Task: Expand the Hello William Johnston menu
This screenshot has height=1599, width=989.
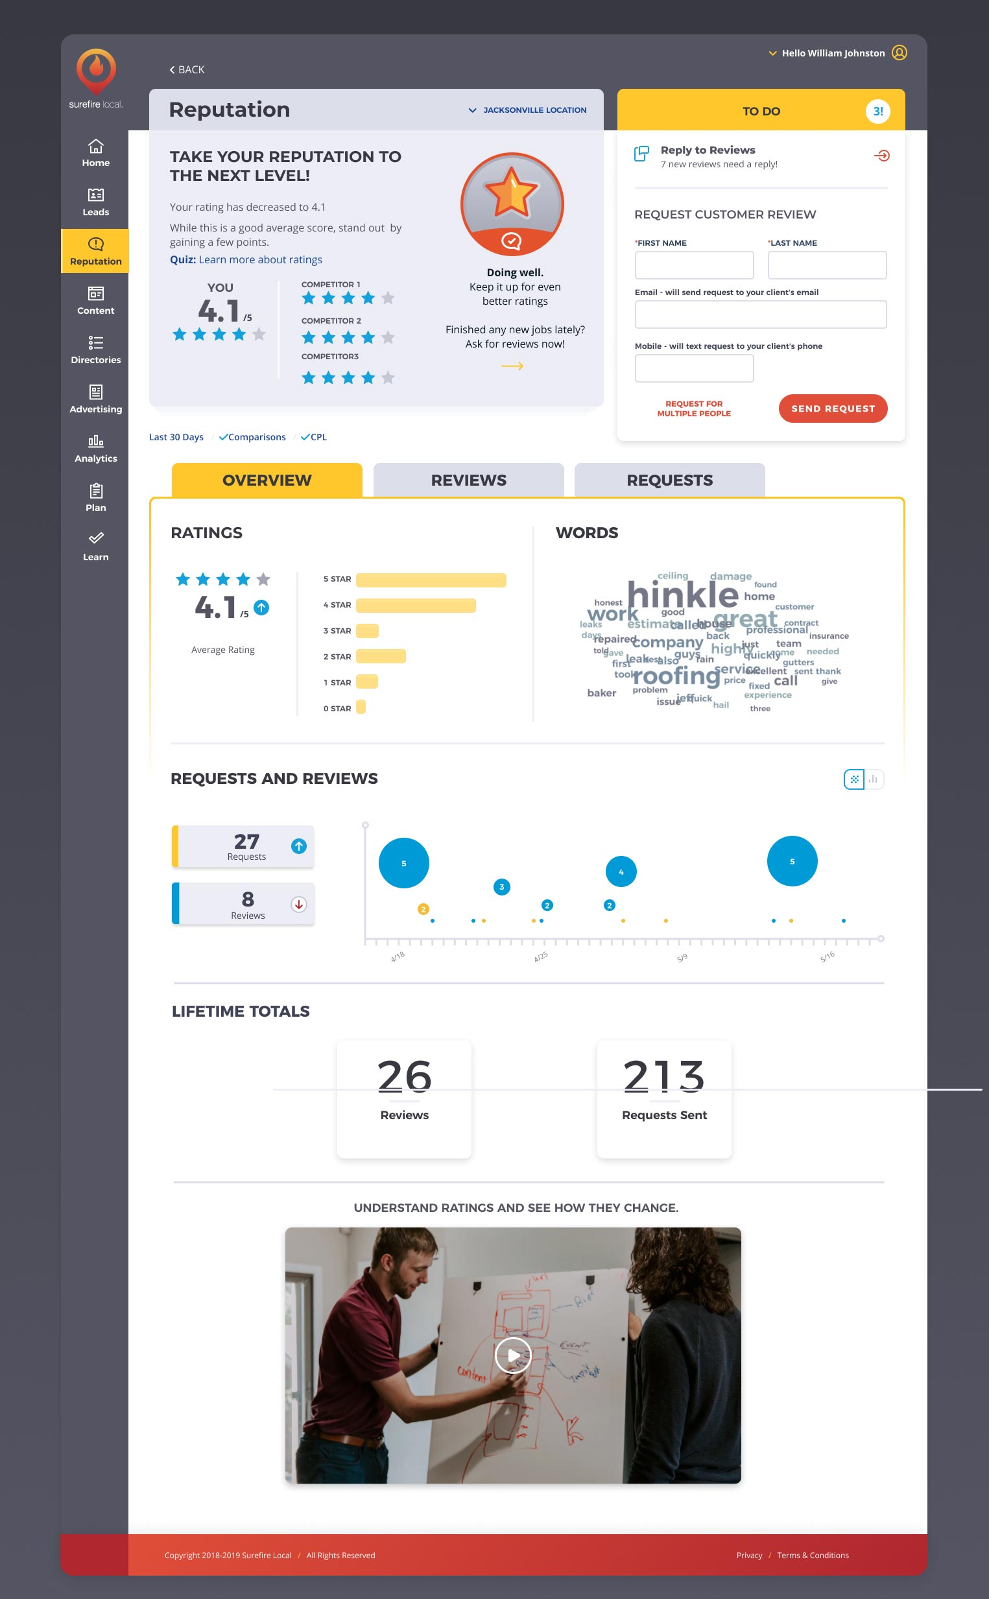Action: coord(826,53)
